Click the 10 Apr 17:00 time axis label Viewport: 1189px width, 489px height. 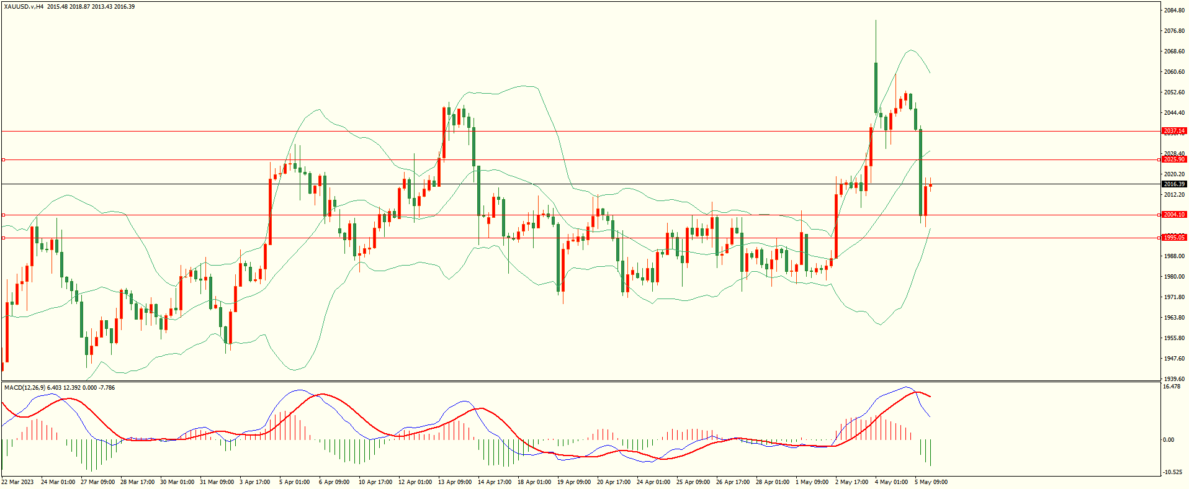point(375,482)
